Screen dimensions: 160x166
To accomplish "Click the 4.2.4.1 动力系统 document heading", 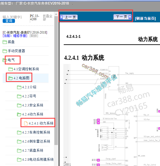I will click(x=84, y=58).
